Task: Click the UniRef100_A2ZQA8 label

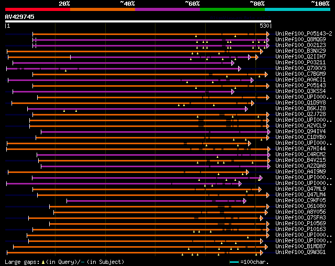Action: pos(300,166)
